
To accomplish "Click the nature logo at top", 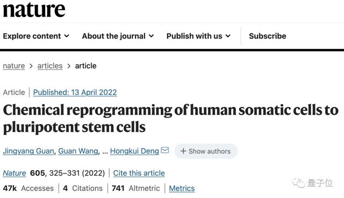I will [34, 9].
